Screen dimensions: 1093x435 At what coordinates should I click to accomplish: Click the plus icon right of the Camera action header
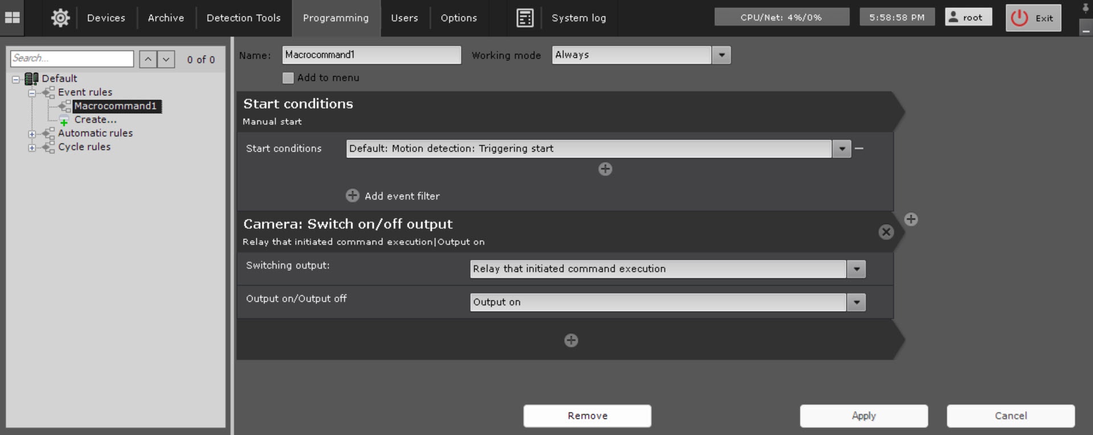pos(911,219)
